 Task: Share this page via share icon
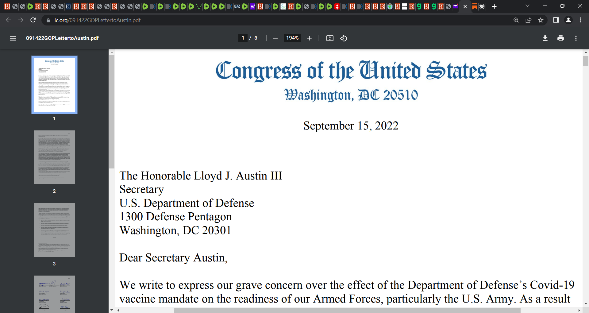528,20
